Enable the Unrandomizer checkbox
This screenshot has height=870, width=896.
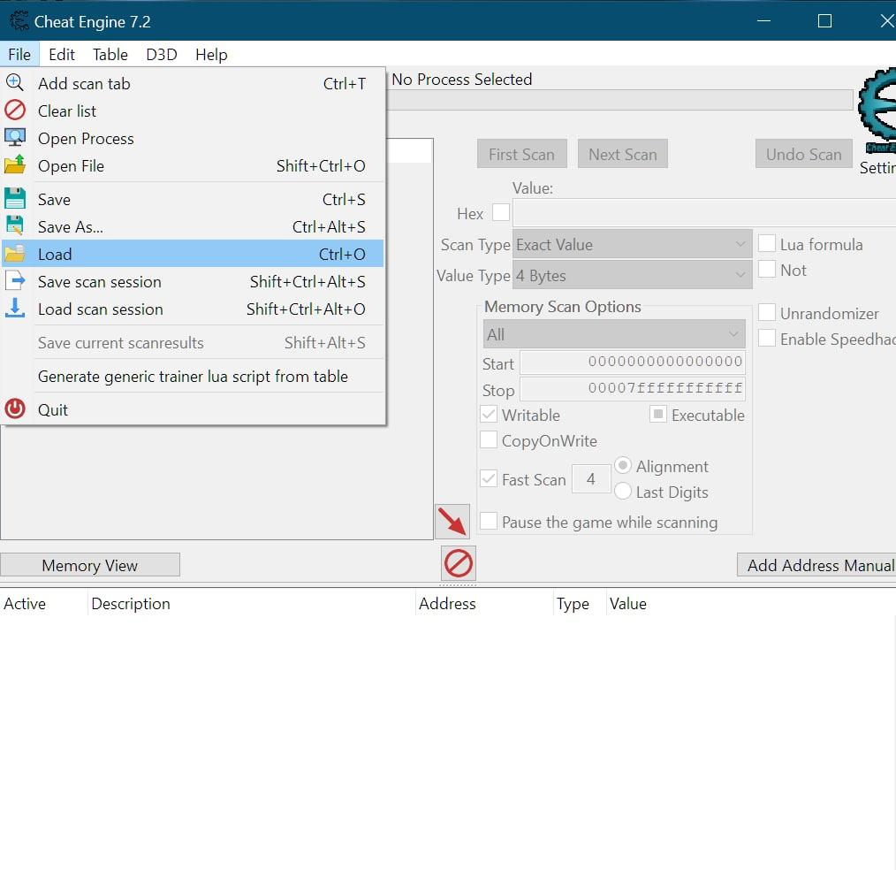click(766, 313)
